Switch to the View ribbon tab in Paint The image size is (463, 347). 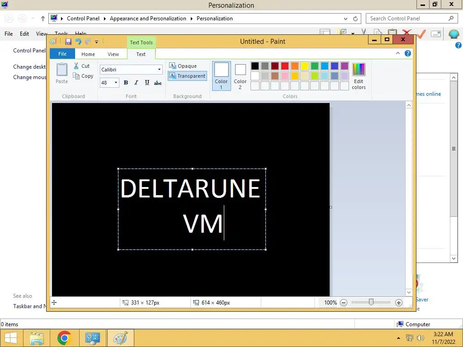tap(113, 54)
